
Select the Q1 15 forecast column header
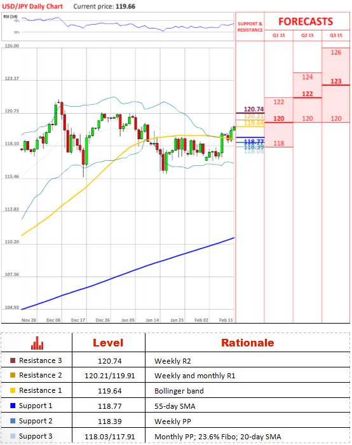point(278,36)
